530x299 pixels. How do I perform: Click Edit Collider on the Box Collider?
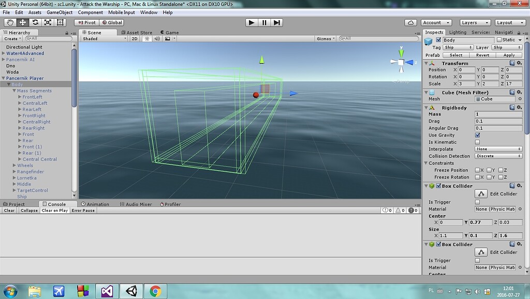482,193
